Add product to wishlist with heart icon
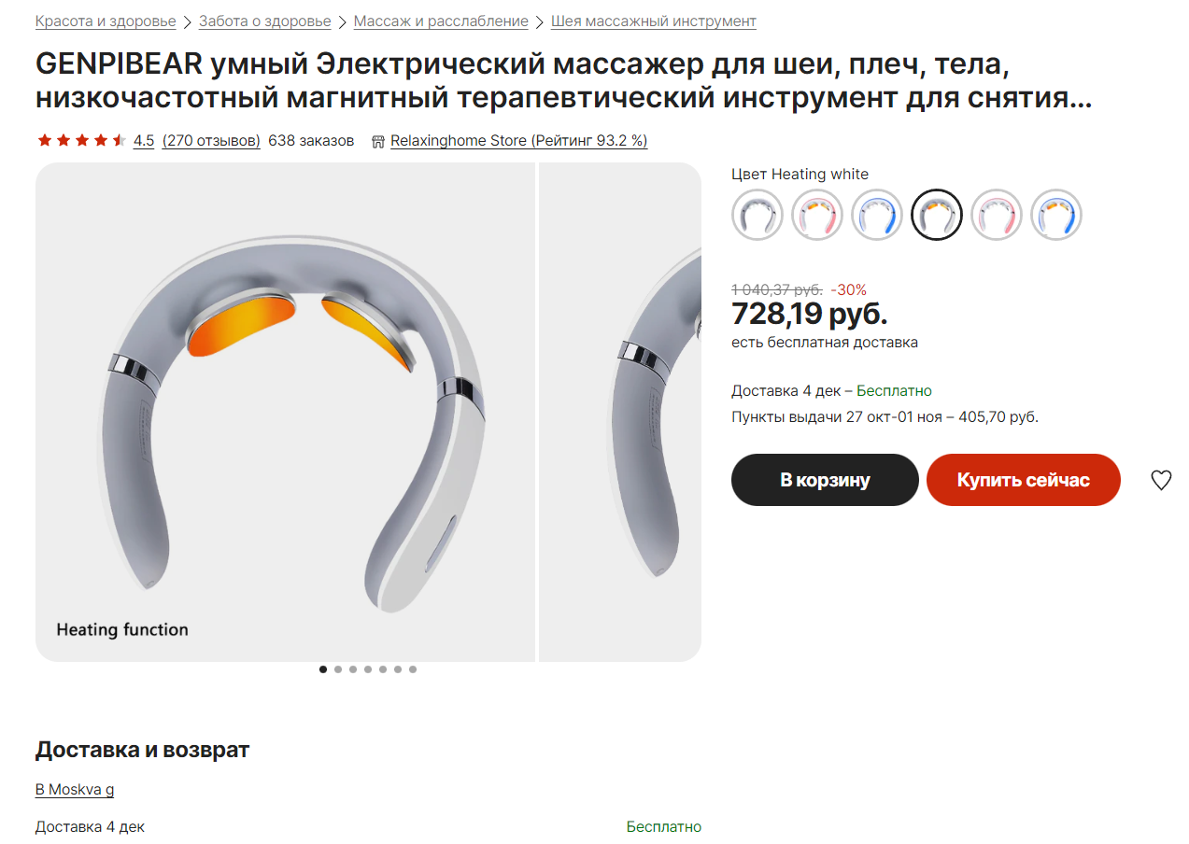Screen dimensions: 1189x844 pyautogui.click(x=1161, y=480)
